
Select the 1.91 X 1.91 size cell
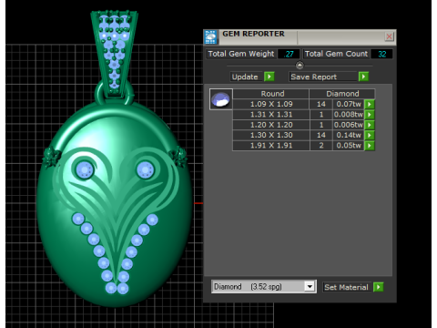tap(271, 146)
